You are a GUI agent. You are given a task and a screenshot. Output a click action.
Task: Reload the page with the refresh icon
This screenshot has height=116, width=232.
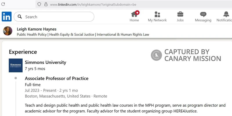coord(3,4)
